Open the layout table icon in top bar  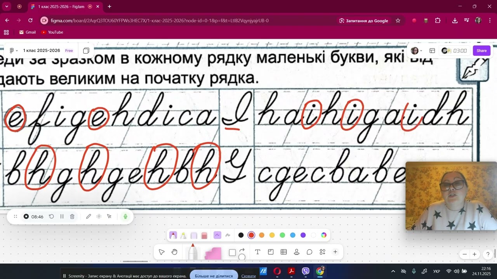(432, 51)
